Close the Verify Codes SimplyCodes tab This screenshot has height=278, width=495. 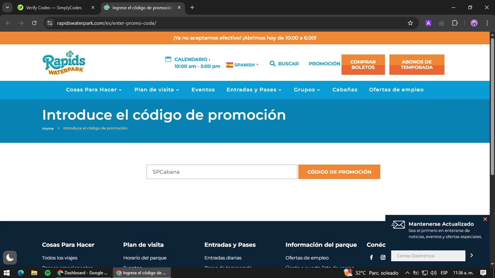pos(93,8)
